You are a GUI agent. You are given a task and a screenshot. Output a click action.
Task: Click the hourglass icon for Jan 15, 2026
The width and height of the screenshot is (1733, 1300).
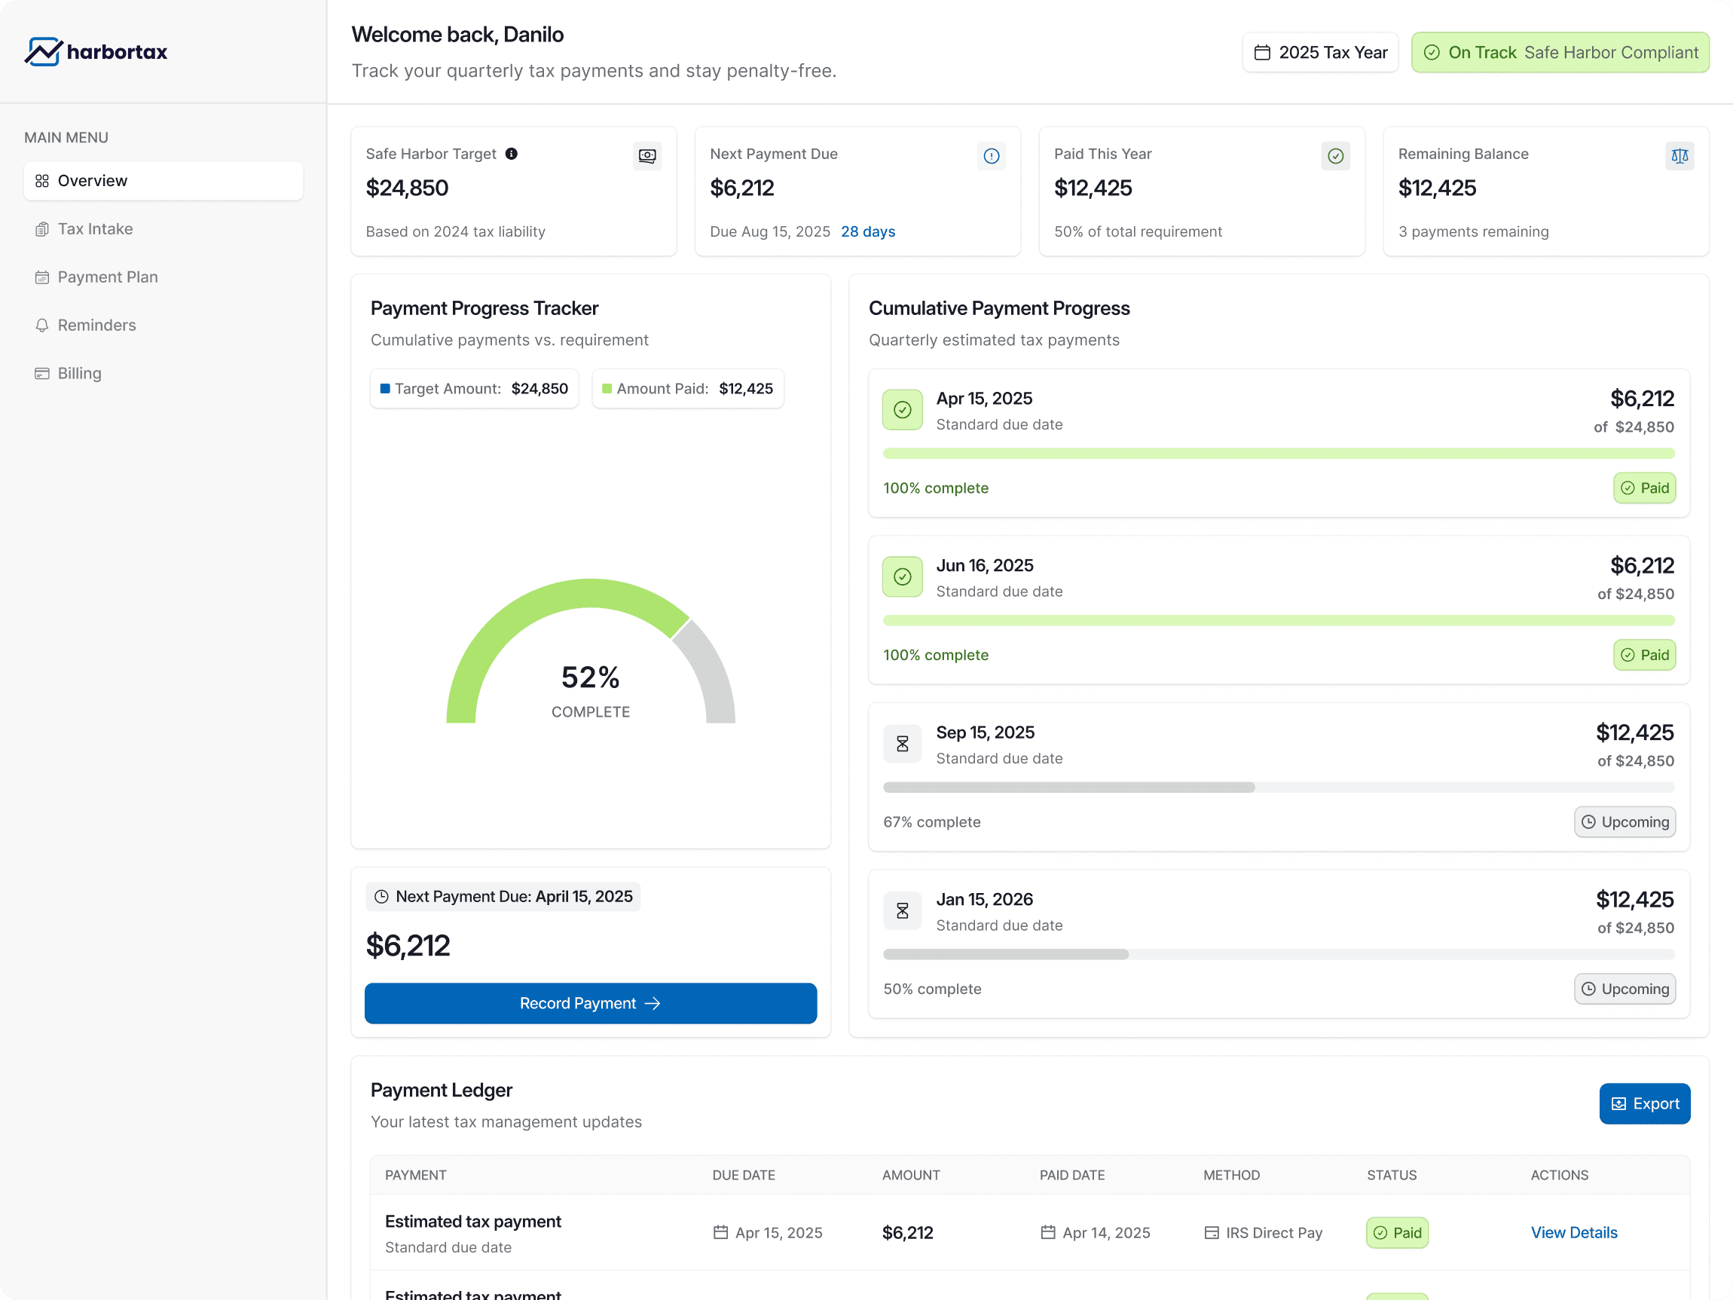(902, 910)
